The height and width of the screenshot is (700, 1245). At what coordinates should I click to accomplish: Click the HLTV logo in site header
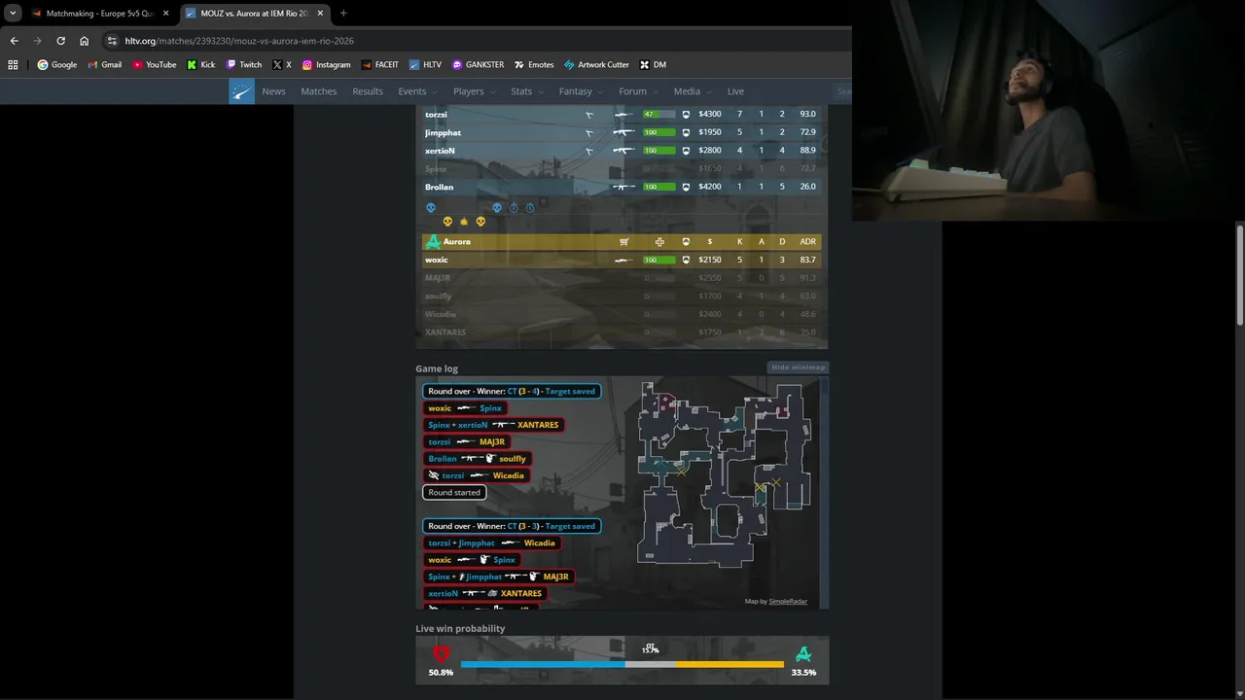pos(241,91)
